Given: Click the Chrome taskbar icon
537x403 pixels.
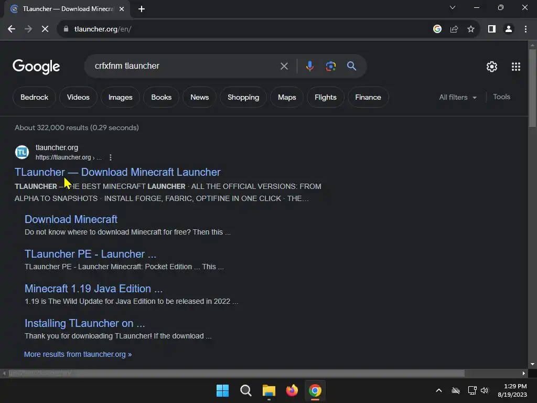Looking at the screenshot, I should pyautogui.click(x=315, y=390).
